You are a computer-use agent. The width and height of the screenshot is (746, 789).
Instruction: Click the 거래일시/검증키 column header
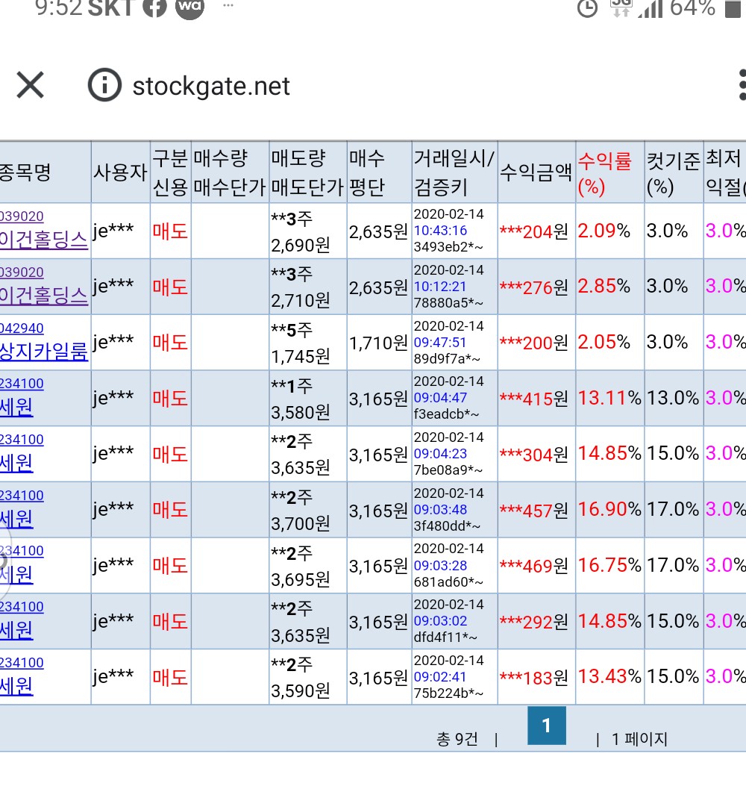tap(454, 172)
